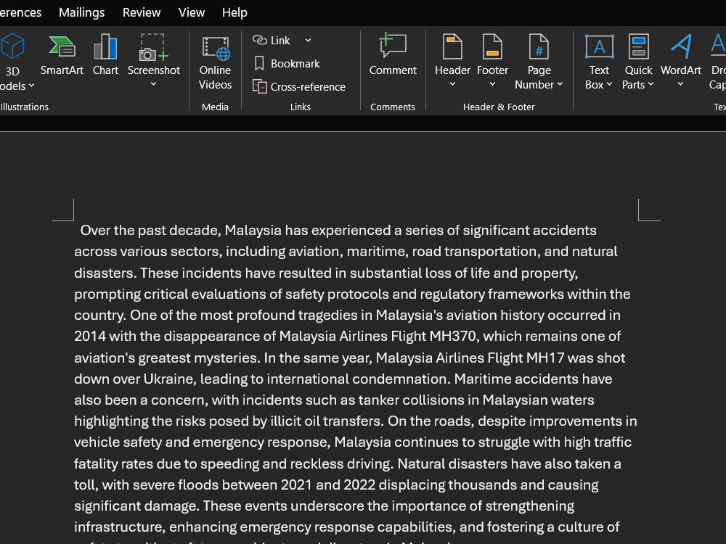The width and height of the screenshot is (726, 544).
Task: Add a new Comment
Action: coord(393,54)
